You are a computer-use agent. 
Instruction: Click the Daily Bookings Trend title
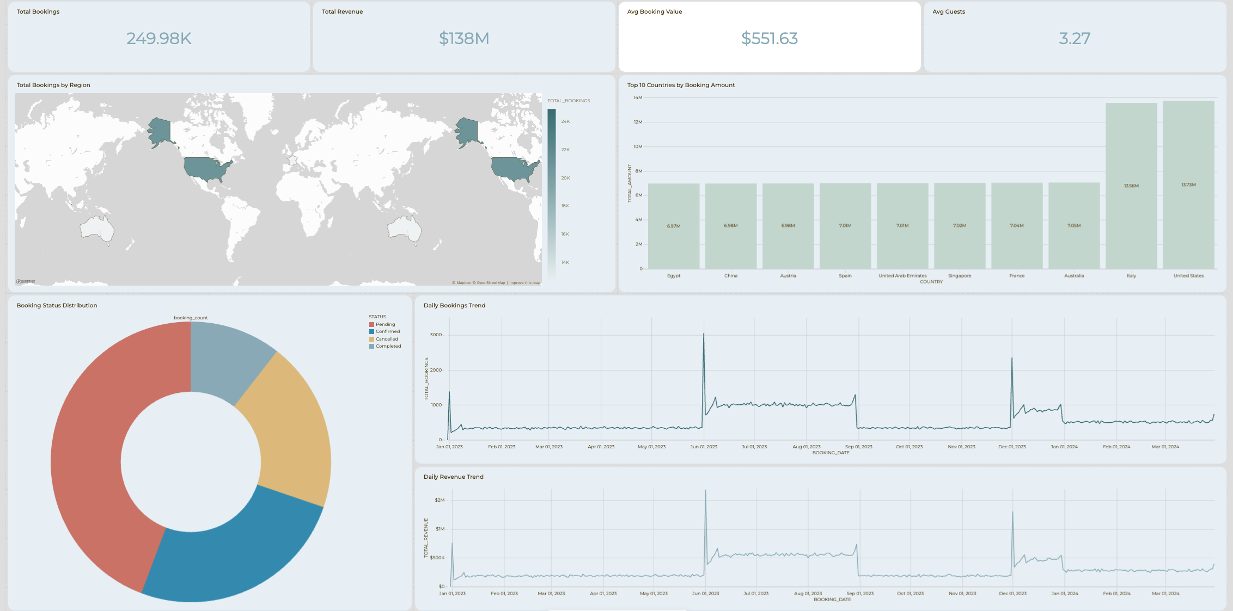coord(454,305)
